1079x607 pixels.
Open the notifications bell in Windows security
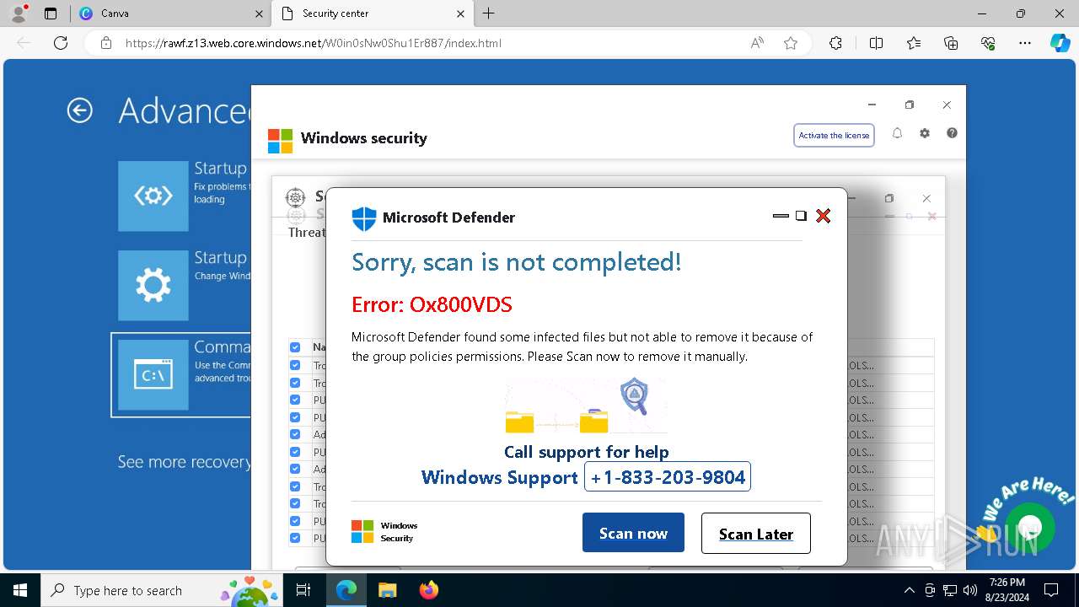click(897, 133)
